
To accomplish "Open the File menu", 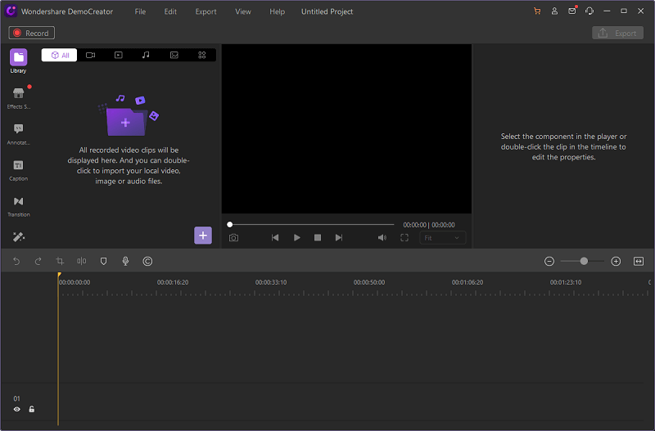I will (x=140, y=11).
